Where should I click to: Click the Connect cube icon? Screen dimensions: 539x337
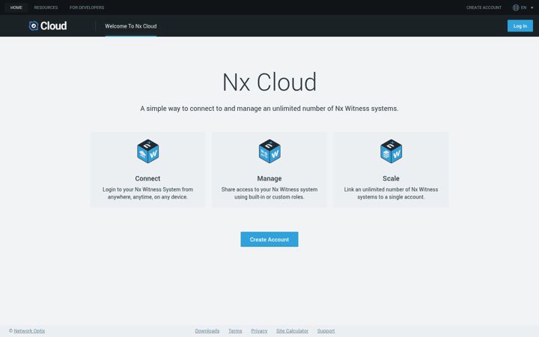tap(147, 151)
